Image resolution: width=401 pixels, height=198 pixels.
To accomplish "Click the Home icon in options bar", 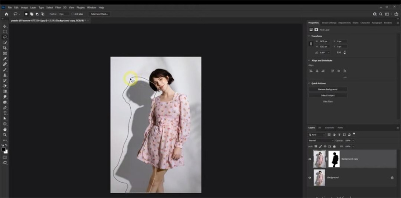I will [6, 14].
